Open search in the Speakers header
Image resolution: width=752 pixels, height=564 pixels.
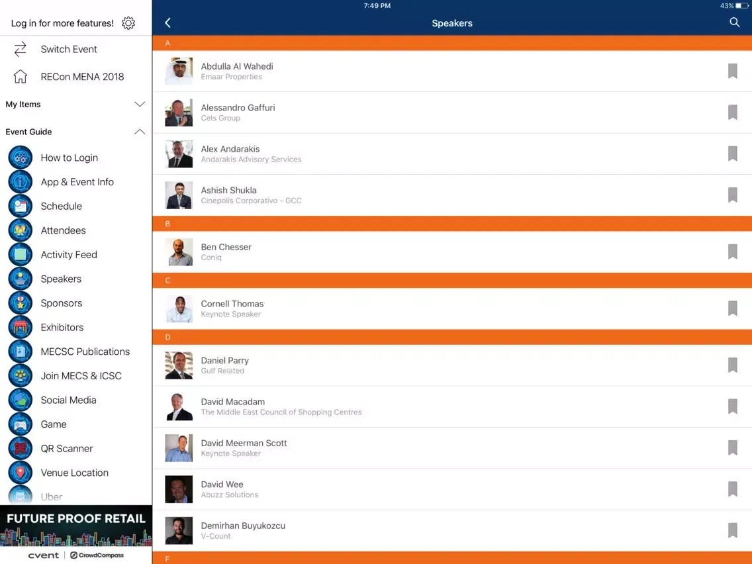(734, 22)
